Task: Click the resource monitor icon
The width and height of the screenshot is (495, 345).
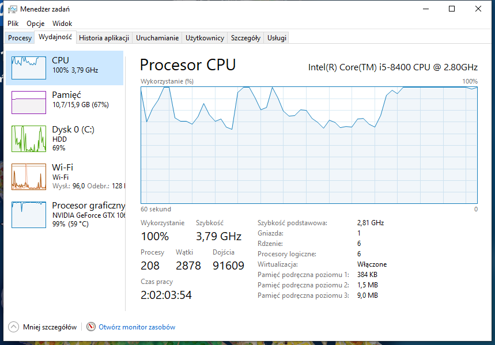Action: point(91,327)
